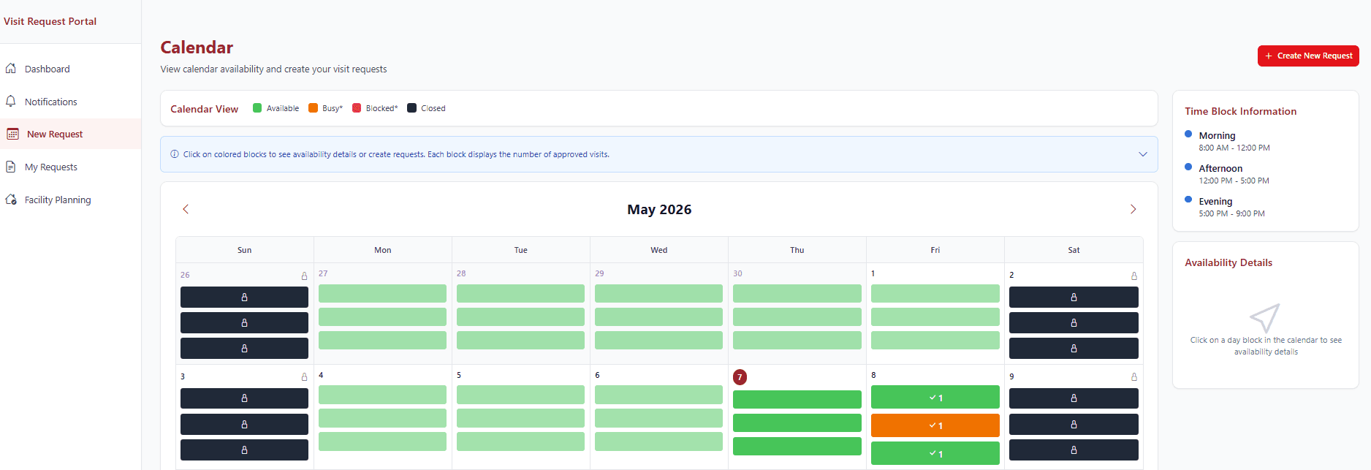Collapse the info banner chevron

(x=1143, y=154)
